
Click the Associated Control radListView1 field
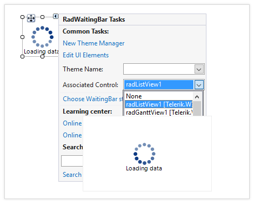coord(159,84)
